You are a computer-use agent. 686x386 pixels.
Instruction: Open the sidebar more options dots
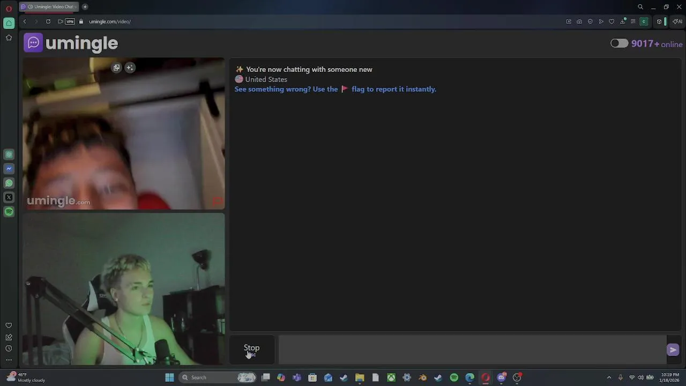tap(9, 360)
